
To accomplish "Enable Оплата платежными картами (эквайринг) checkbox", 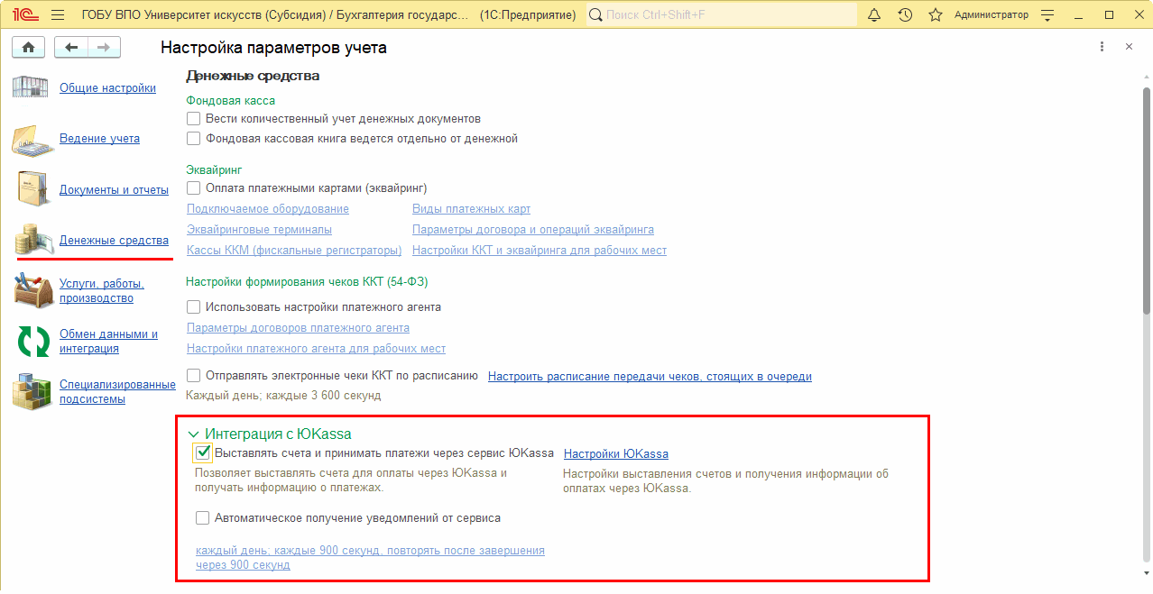I will click(193, 188).
